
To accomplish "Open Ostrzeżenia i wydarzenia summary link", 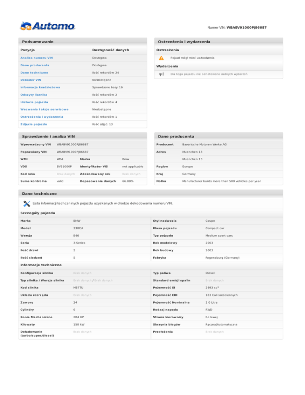I will point(42,117).
